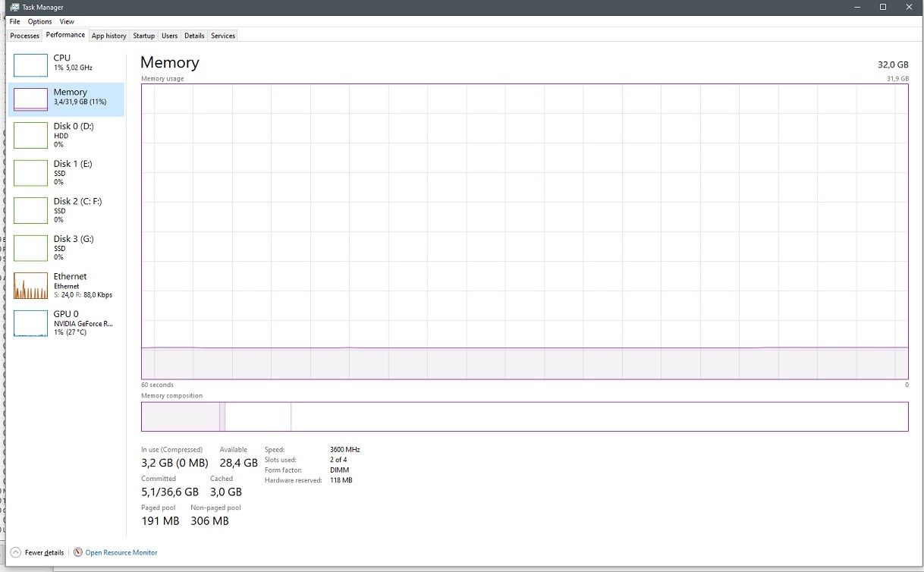Select the Memory mini graph thumbnail
The width and height of the screenshot is (924, 572).
30,99
